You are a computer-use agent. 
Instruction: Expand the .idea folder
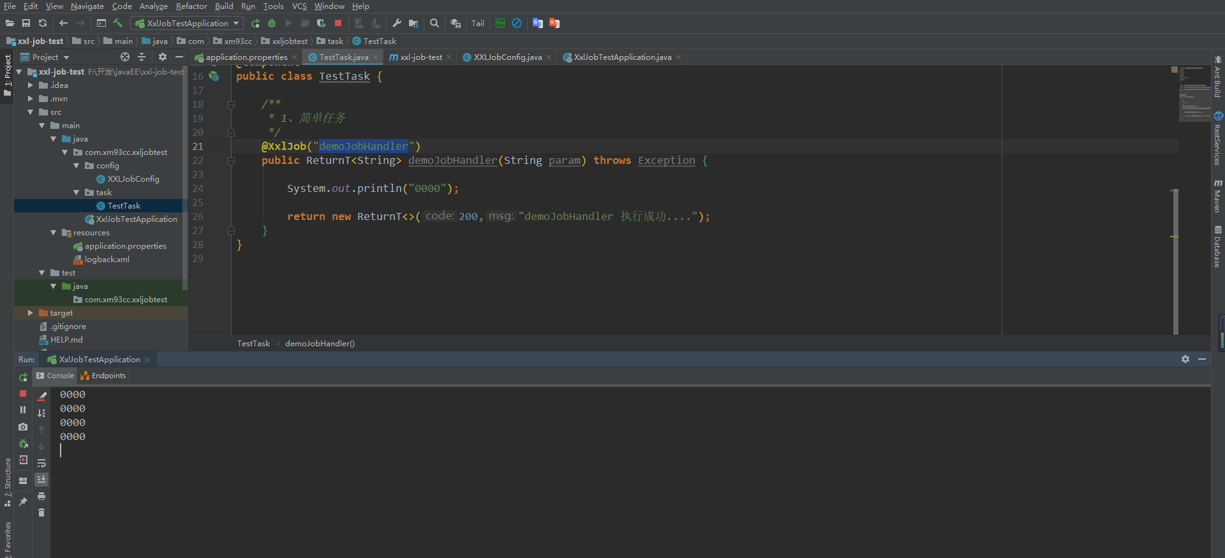(x=30, y=85)
